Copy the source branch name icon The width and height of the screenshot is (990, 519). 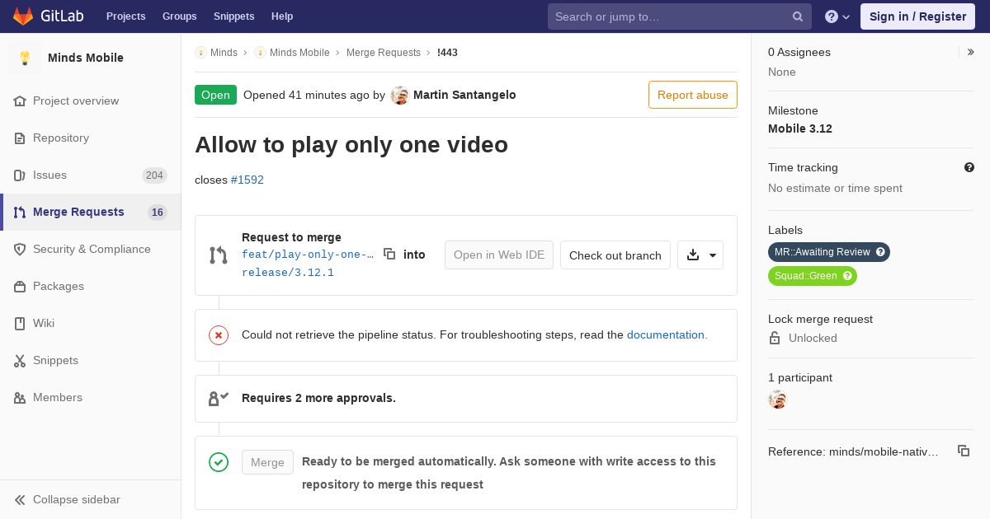click(x=389, y=255)
